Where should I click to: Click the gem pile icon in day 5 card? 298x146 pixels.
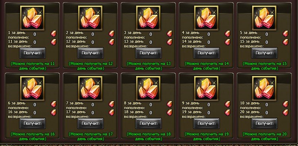[x=264, y=18]
